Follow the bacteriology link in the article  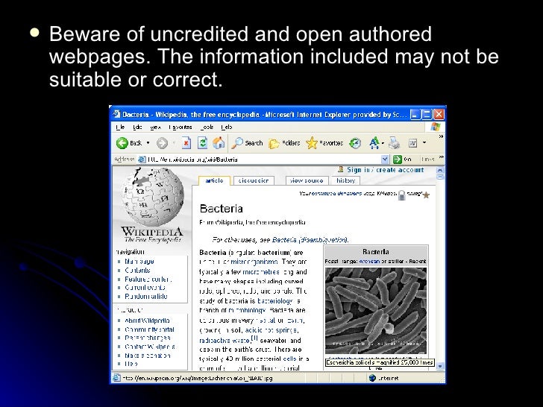pyautogui.click(x=275, y=300)
